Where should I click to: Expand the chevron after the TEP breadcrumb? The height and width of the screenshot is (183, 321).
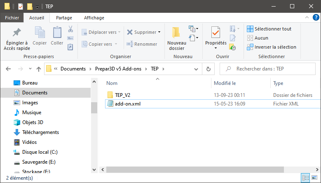pyautogui.click(x=163, y=69)
